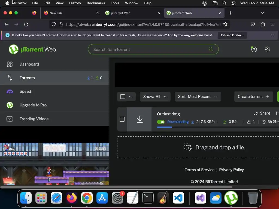Open the Show: All filter dropdown
Image resolution: width=279 pixels, height=209 pixels.
coord(155,97)
